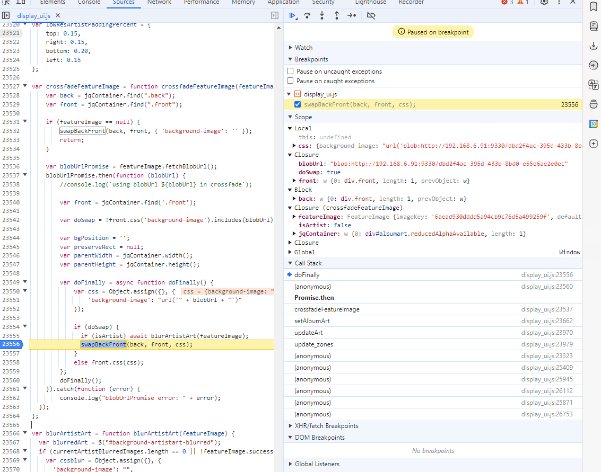
Task: Click the swapBackFront breakpoint entry
Action: click(x=433, y=104)
